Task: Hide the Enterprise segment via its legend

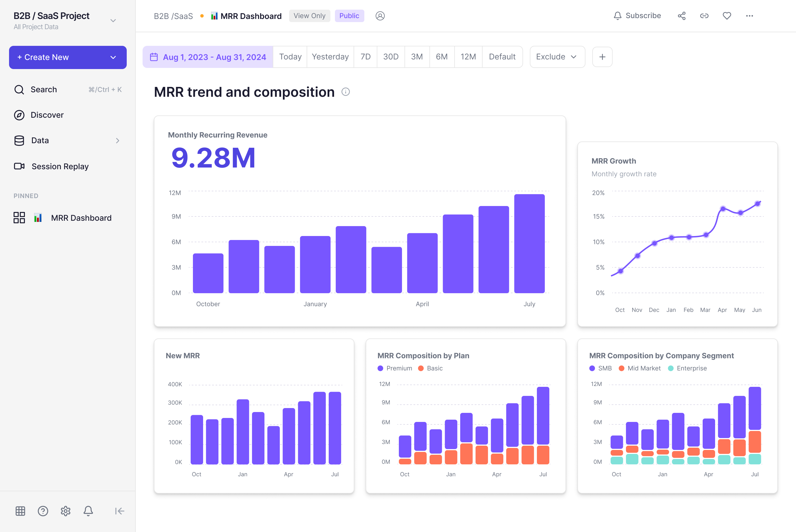Action: pos(687,368)
